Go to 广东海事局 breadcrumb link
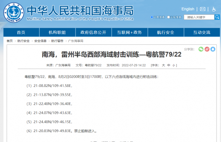Image resolution: width=221 pixels, height=142 pixels. tap(76, 41)
